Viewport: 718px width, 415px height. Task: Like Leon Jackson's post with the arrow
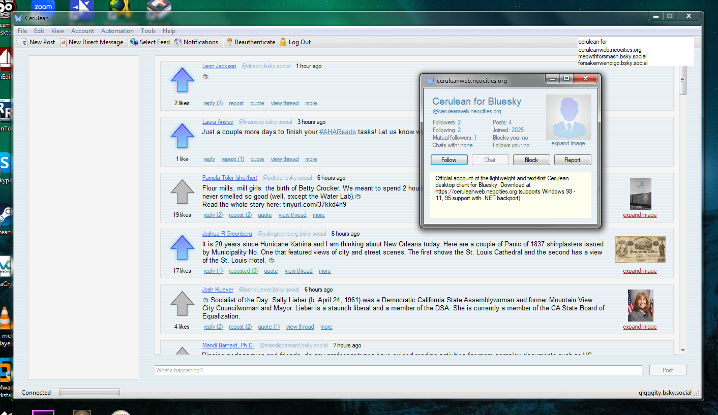pos(182,80)
